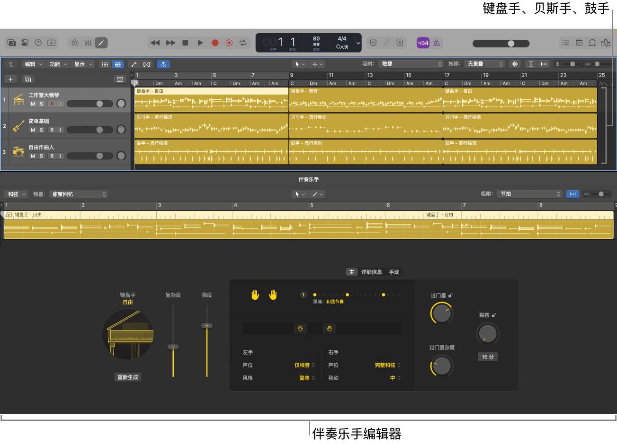The image size is (617, 444).
Task: Expand the LCD display mode chevron
Action: (358, 43)
